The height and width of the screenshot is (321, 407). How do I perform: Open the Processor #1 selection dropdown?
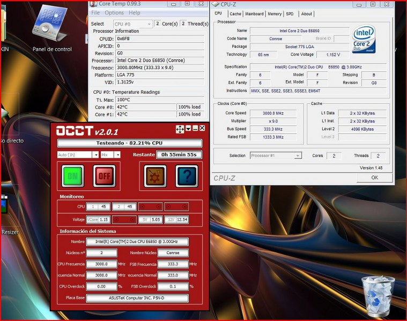tap(276, 156)
